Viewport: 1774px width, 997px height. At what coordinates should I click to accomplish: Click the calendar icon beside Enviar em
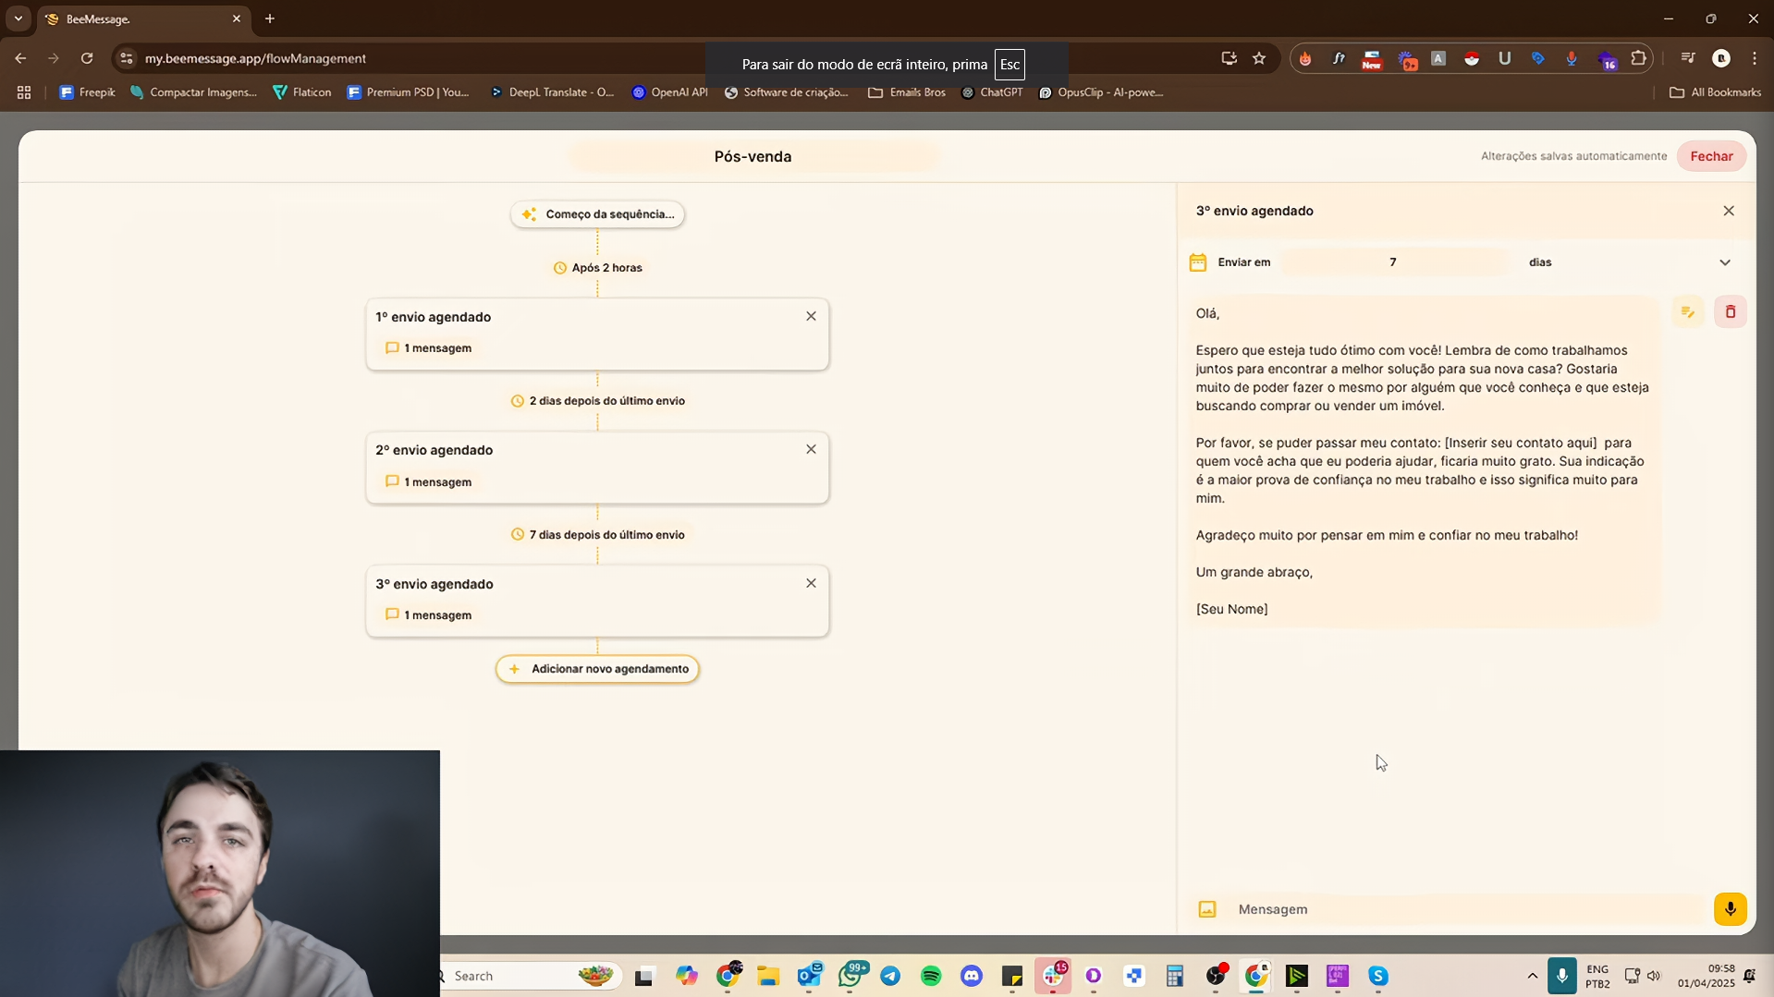(1198, 262)
